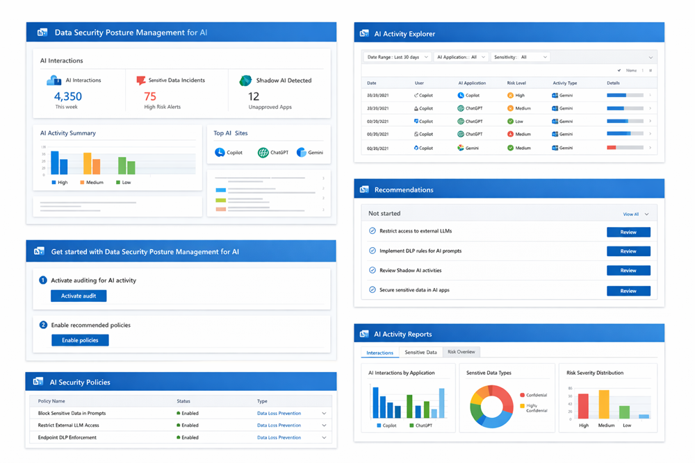Switch to the Sensitive Data tab
The image size is (695, 463).
[x=420, y=352]
